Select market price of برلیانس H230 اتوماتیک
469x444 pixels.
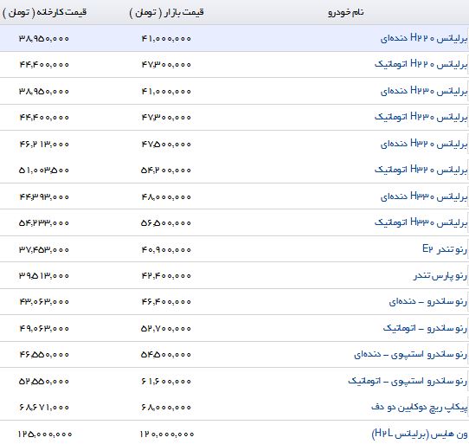[166, 118]
